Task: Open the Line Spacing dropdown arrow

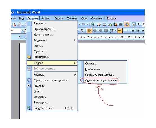Action: tap(115, 31)
